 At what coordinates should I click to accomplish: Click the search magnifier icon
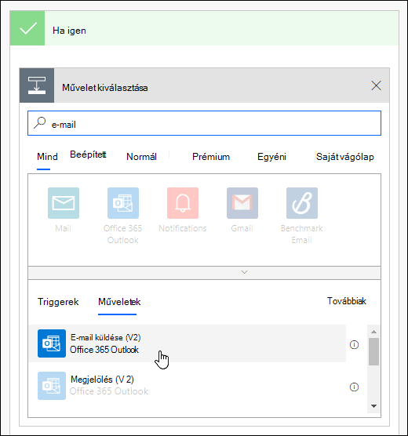39,122
